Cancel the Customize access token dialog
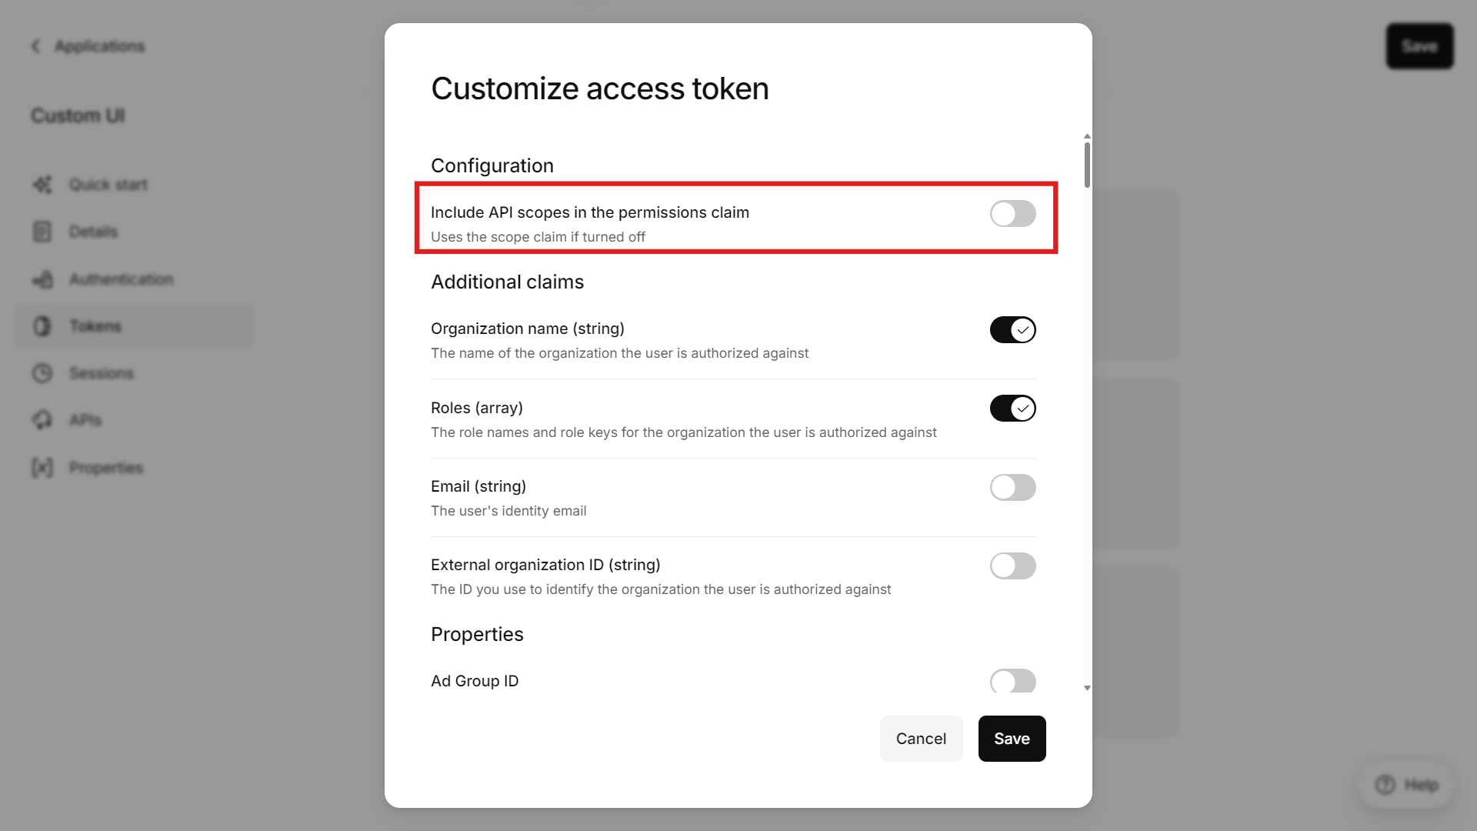The image size is (1477, 831). pyautogui.click(x=921, y=739)
